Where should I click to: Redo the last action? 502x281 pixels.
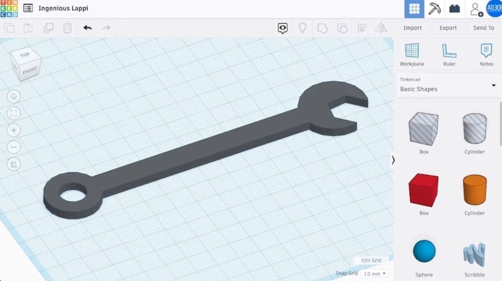pyautogui.click(x=107, y=28)
